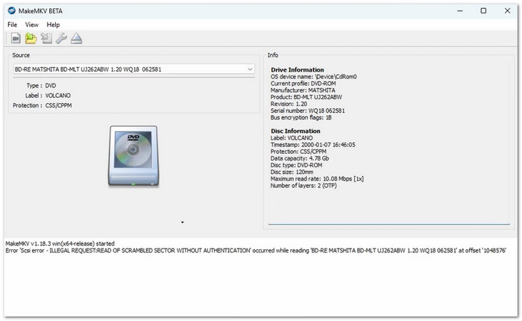Click 'Label: VOLCANO' in Disc Information
Image resolution: width=522 pixels, height=321 pixels.
click(292, 138)
